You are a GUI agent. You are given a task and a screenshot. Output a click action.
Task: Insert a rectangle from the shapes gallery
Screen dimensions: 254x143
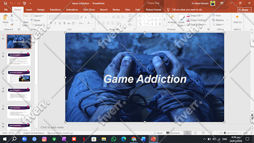click(152, 16)
